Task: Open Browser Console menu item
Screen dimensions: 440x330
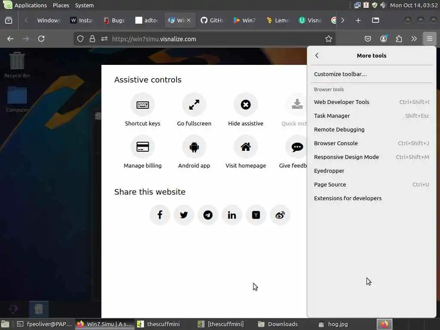Action: point(371,144)
